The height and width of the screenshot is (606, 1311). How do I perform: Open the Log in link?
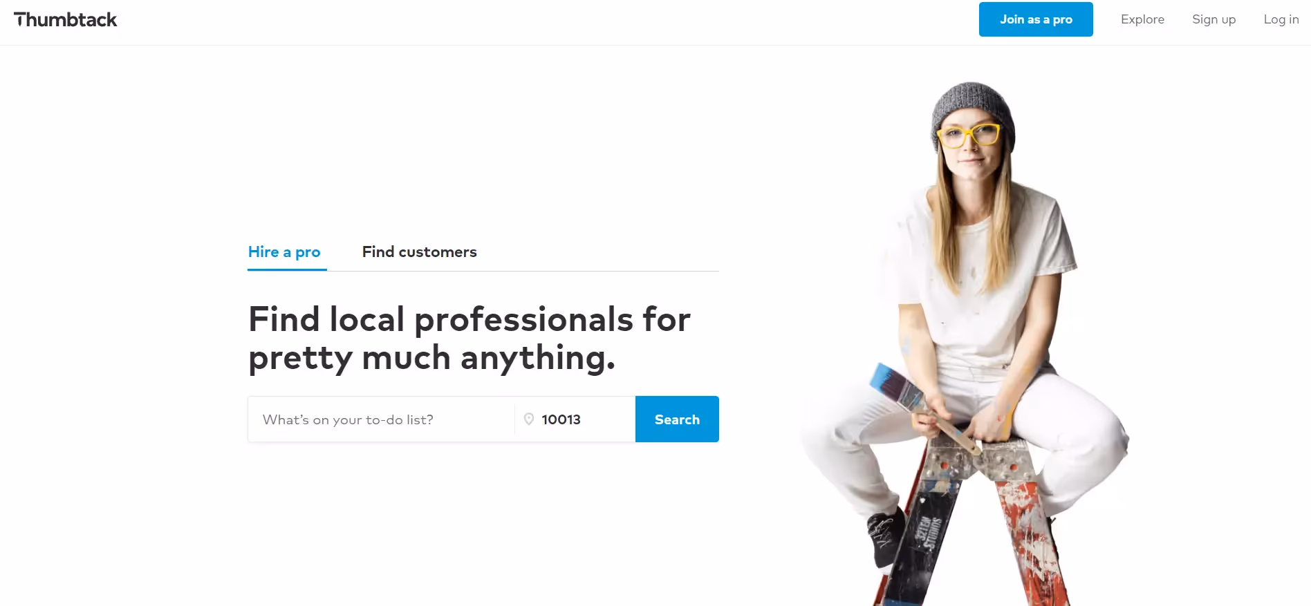click(1281, 19)
